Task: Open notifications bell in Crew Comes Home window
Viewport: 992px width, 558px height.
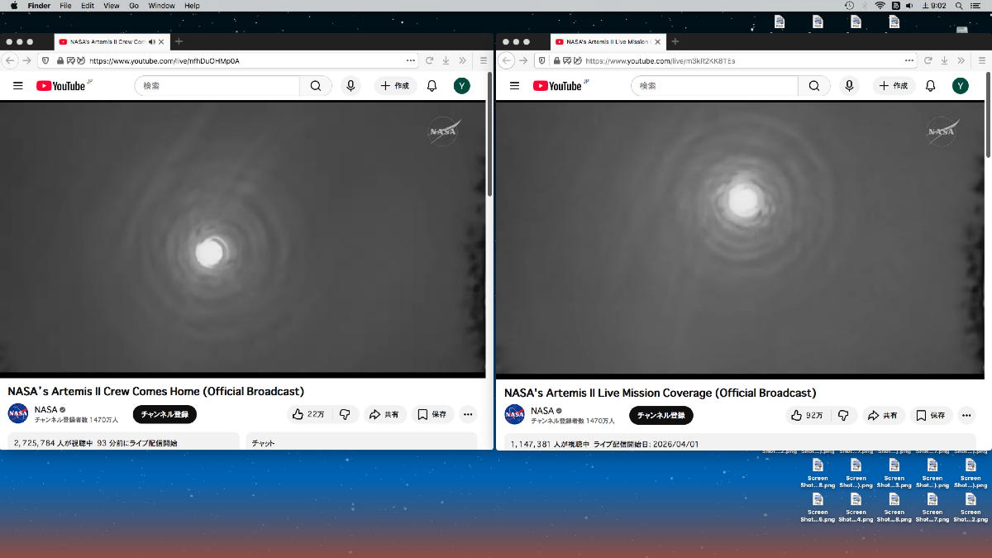Action: pos(432,85)
